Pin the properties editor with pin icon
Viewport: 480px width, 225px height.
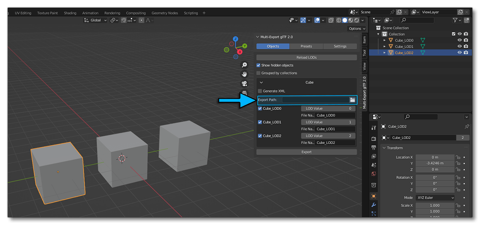[x=467, y=127]
